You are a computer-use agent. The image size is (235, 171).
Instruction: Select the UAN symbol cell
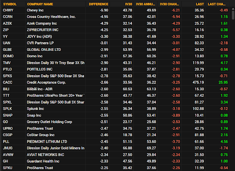6,43
